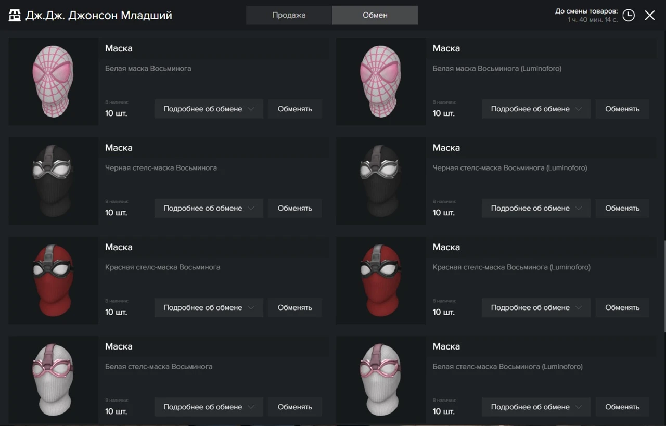Click the Красная стелс-маска Восьминога mask image
This screenshot has height=426, width=666.
point(54,280)
